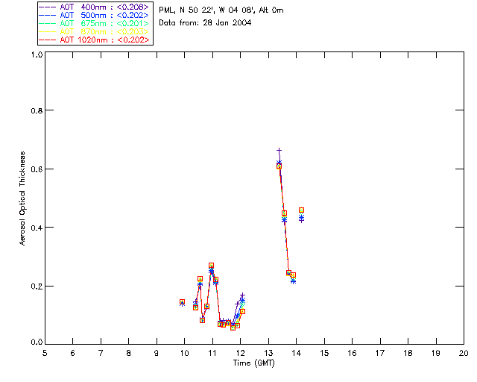Click the x-axis tick label 10
The width and height of the screenshot is (477, 382).
click(x=184, y=353)
